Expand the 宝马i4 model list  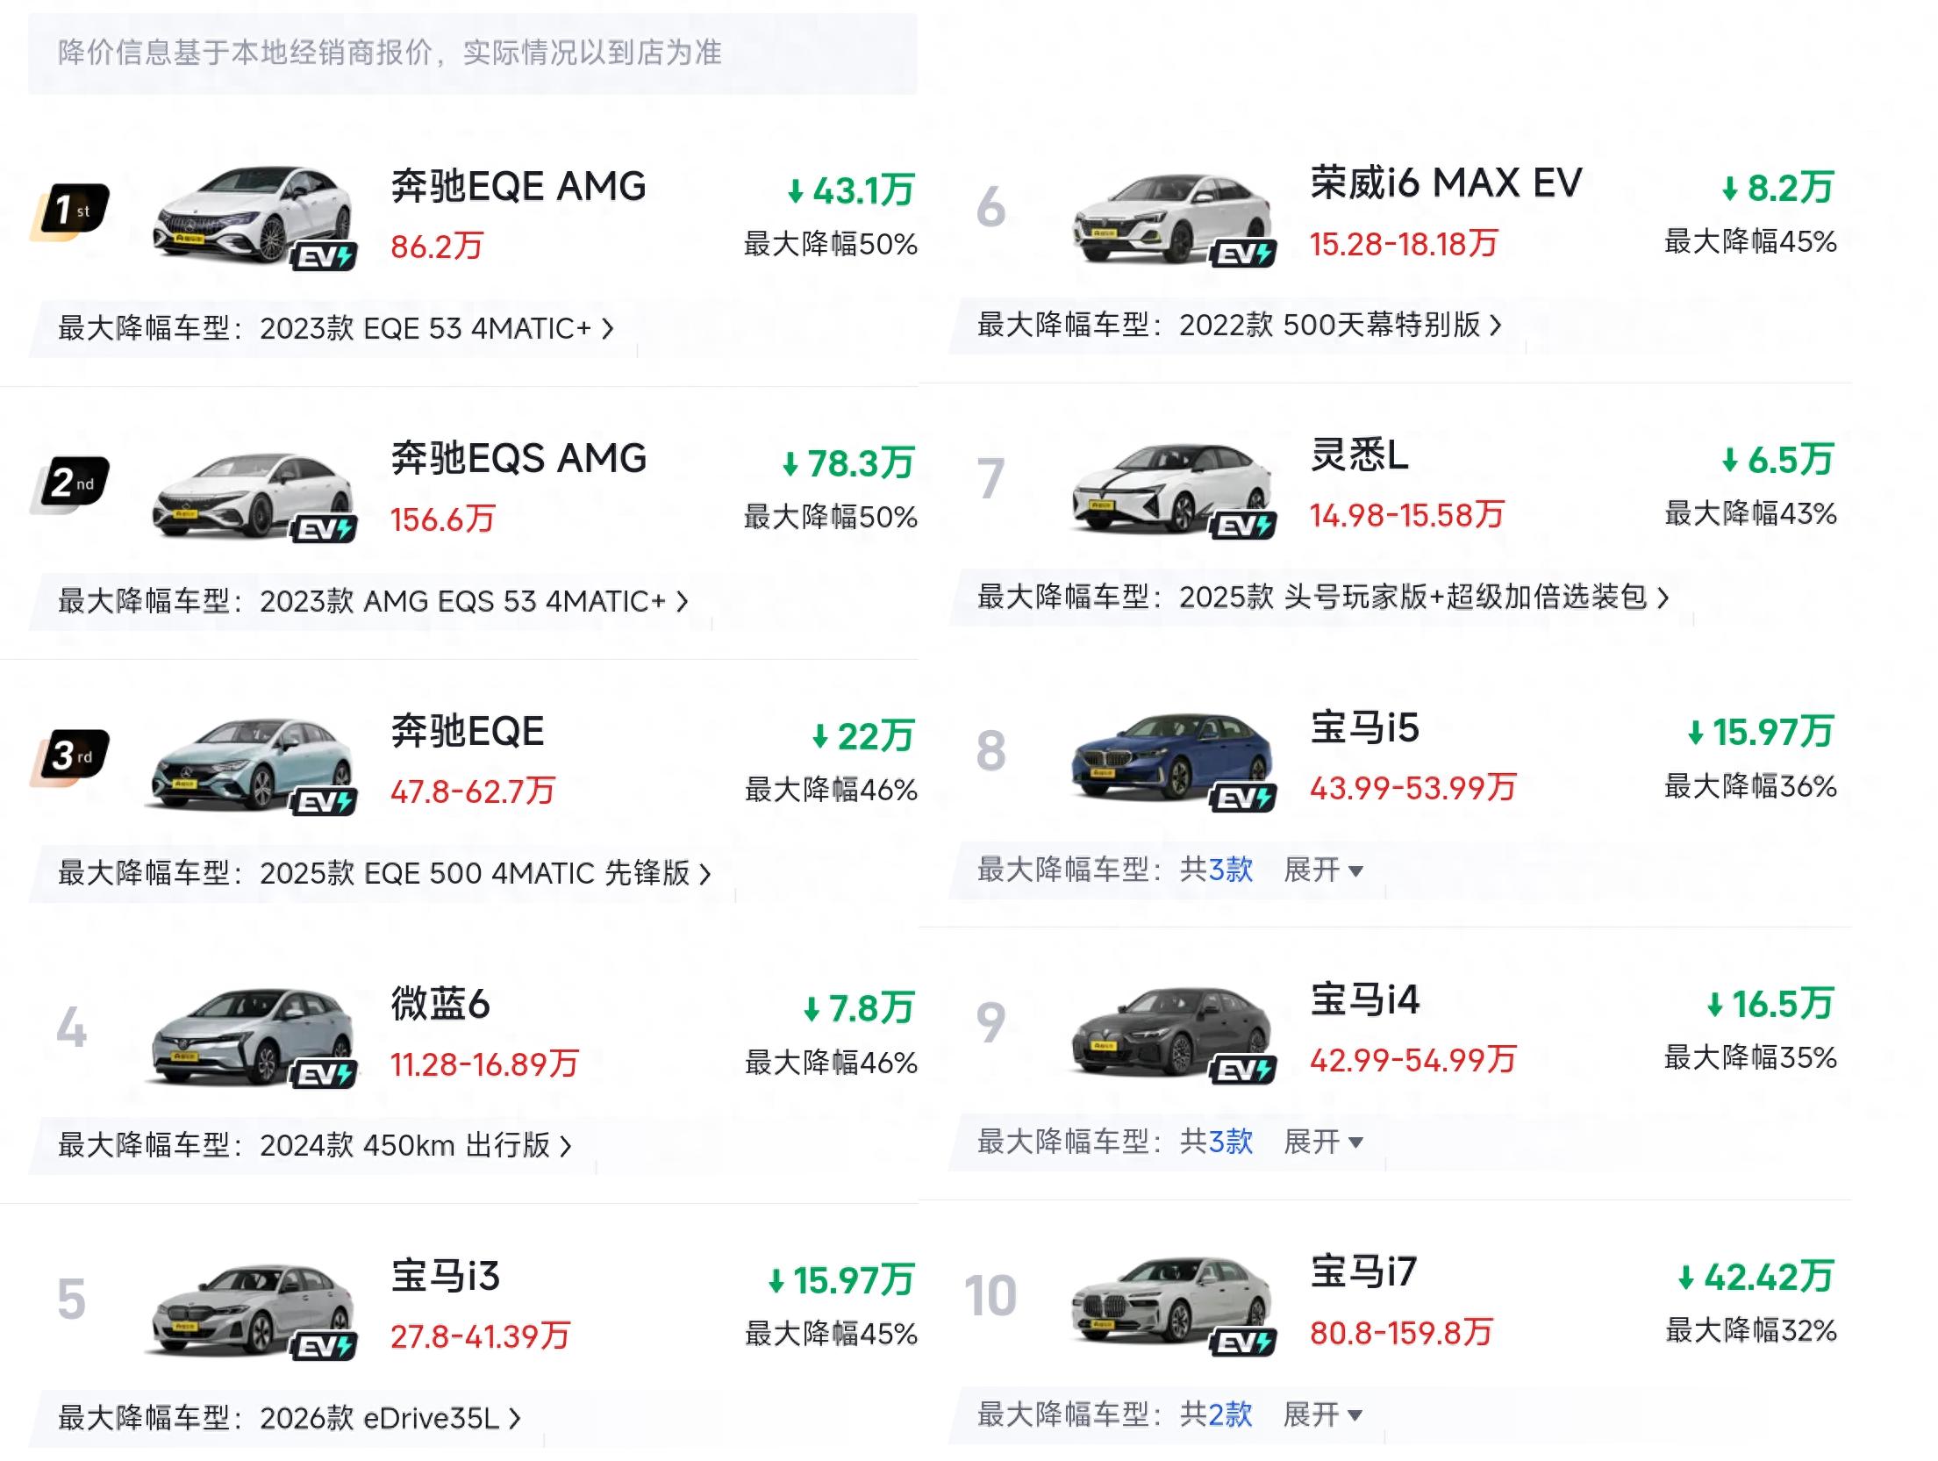click(1323, 1142)
